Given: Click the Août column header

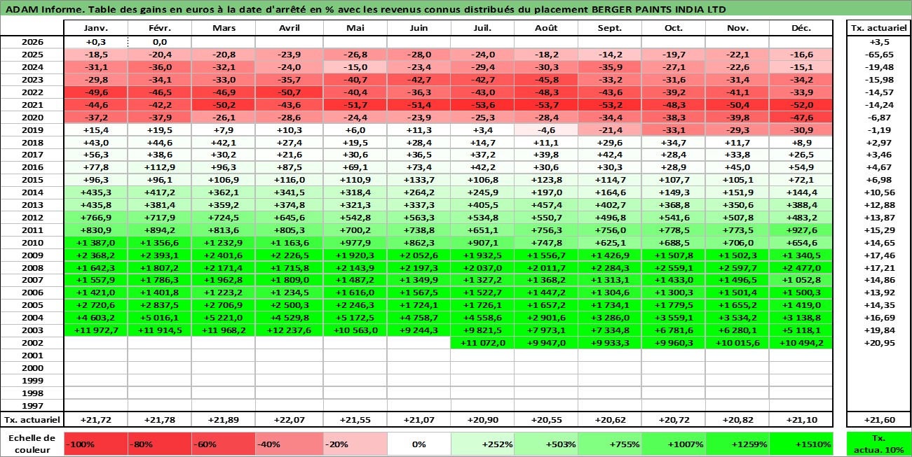Looking at the screenshot, I should [545, 28].
